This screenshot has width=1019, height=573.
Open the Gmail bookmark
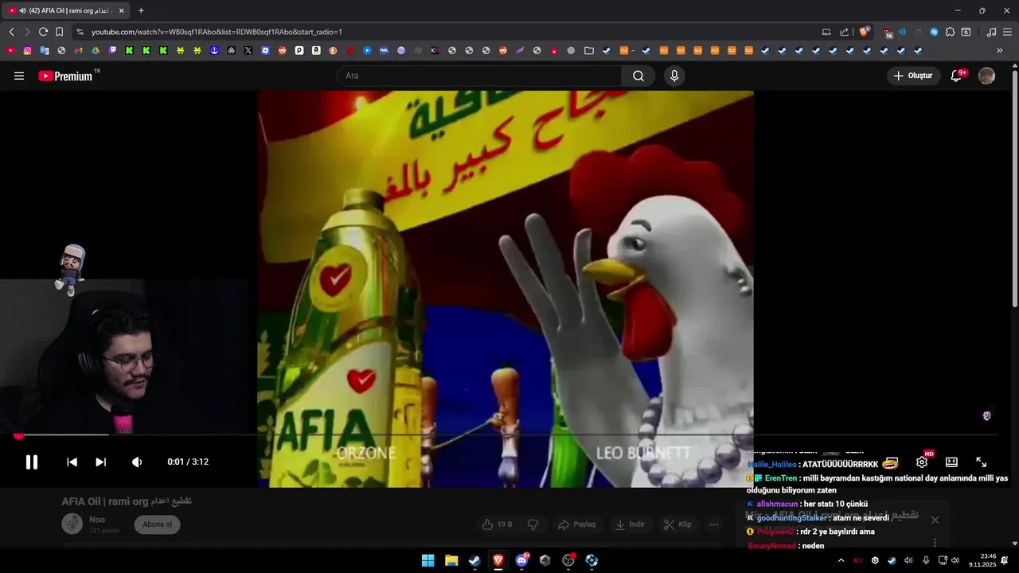click(x=78, y=50)
